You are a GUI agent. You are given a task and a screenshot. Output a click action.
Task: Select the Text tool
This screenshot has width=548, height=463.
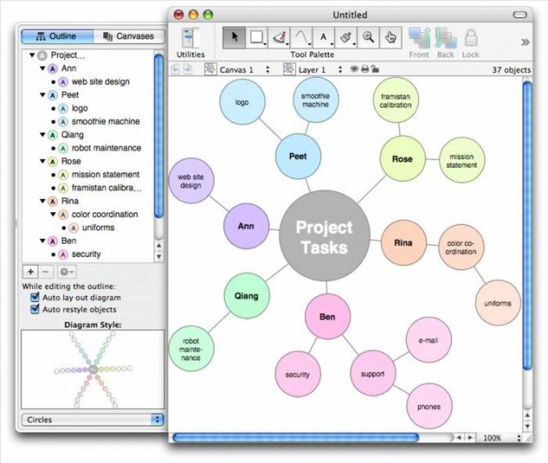324,37
